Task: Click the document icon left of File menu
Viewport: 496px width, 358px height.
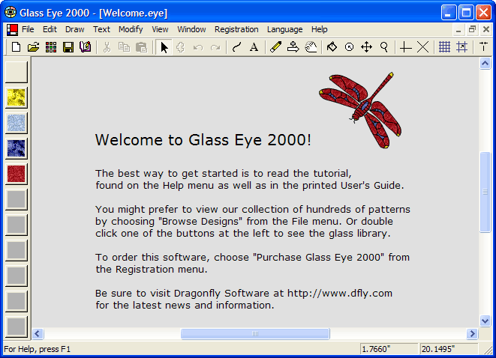Action: 12,30
